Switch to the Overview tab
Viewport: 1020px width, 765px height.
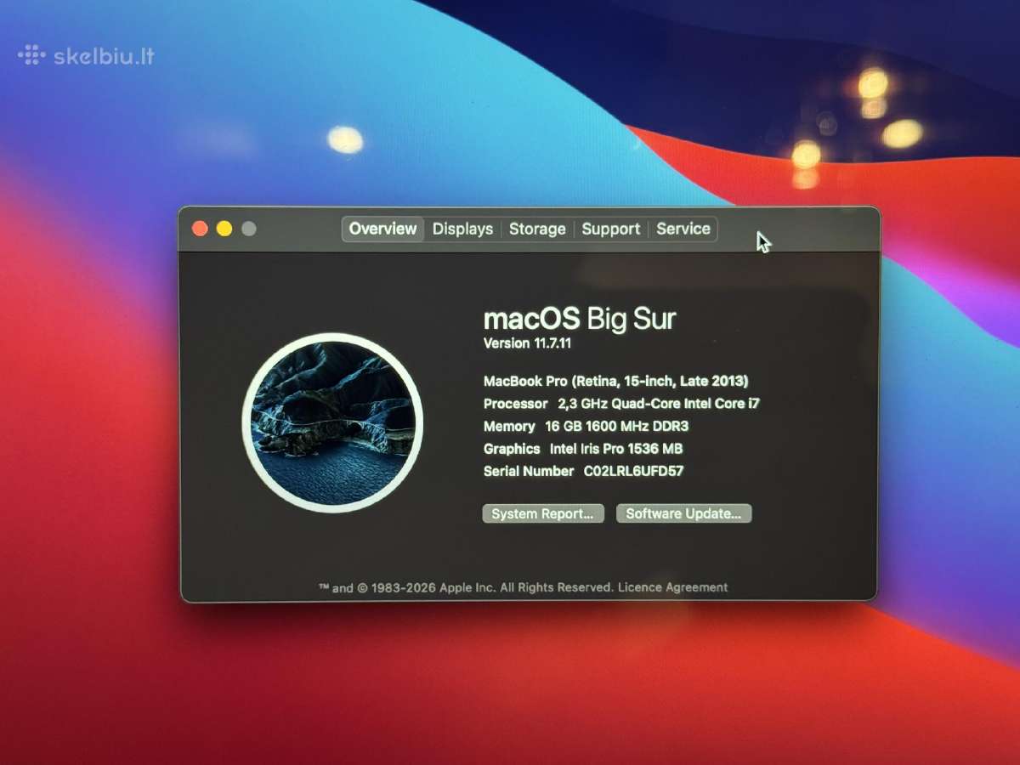(382, 229)
